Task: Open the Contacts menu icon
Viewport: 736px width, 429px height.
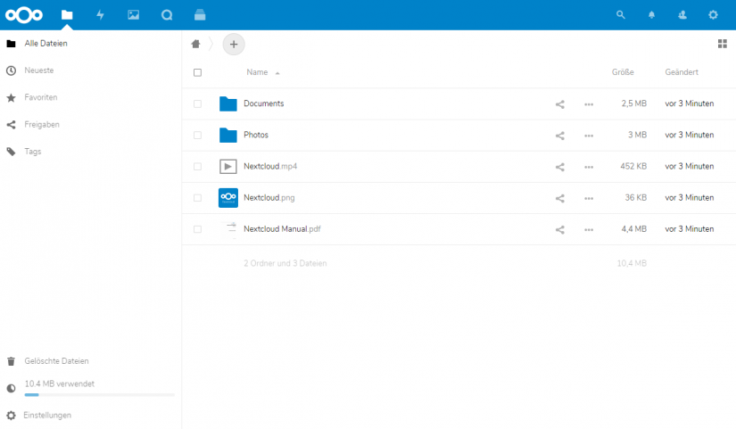Action: tap(682, 15)
